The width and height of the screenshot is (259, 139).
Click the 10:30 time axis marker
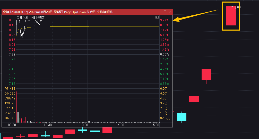[x=48, y=125]
